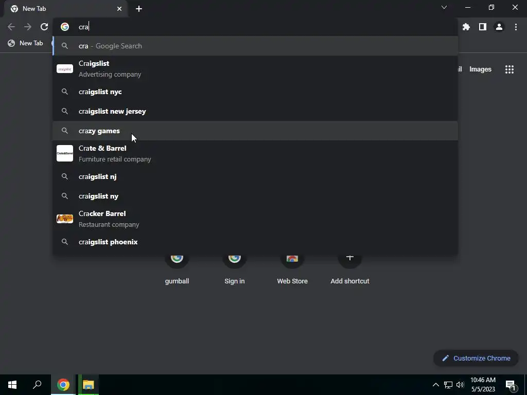Open a new tab with the plus button
This screenshot has width=527, height=395.
[x=139, y=9]
